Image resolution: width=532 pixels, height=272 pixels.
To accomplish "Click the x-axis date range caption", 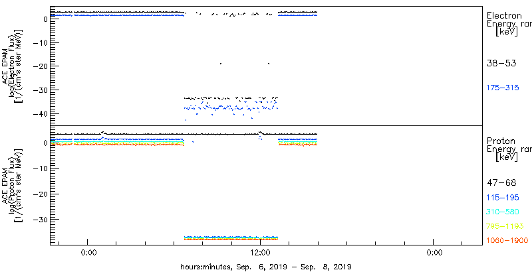I will (x=265, y=266).
